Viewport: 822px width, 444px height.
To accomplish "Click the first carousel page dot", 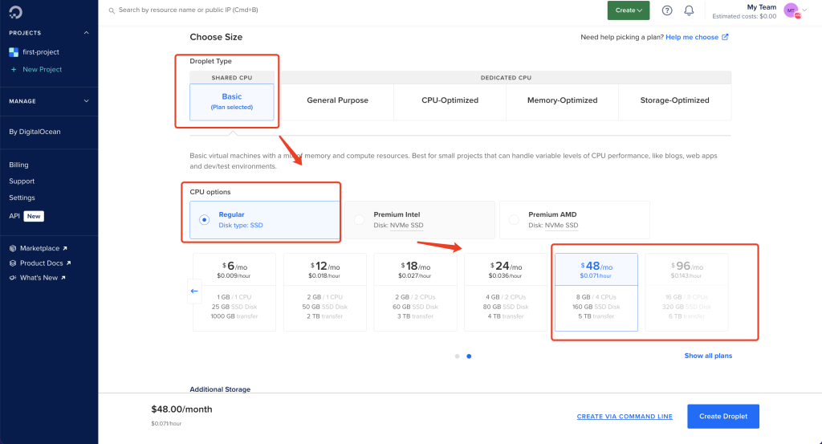I will tap(457, 356).
